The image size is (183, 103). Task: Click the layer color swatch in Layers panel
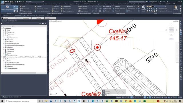point(153,6)
